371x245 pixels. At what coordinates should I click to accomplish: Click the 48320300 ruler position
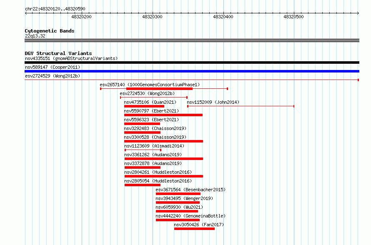coord(153,17)
